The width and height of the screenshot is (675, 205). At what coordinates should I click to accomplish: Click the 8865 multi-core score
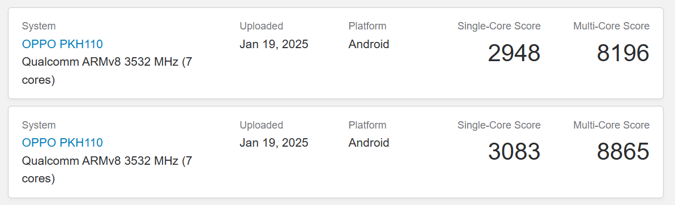[x=623, y=152]
